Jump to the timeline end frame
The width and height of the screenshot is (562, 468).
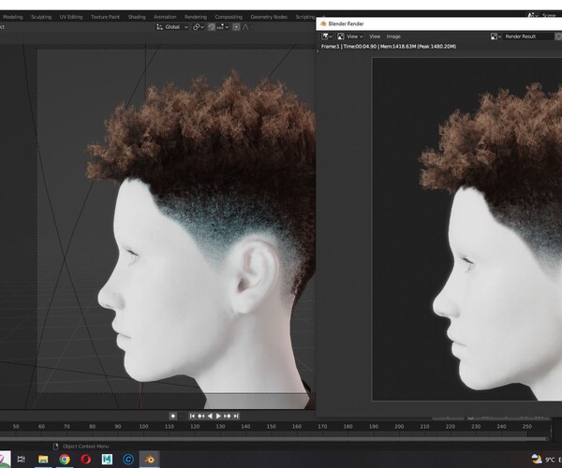tap(236, 416)
